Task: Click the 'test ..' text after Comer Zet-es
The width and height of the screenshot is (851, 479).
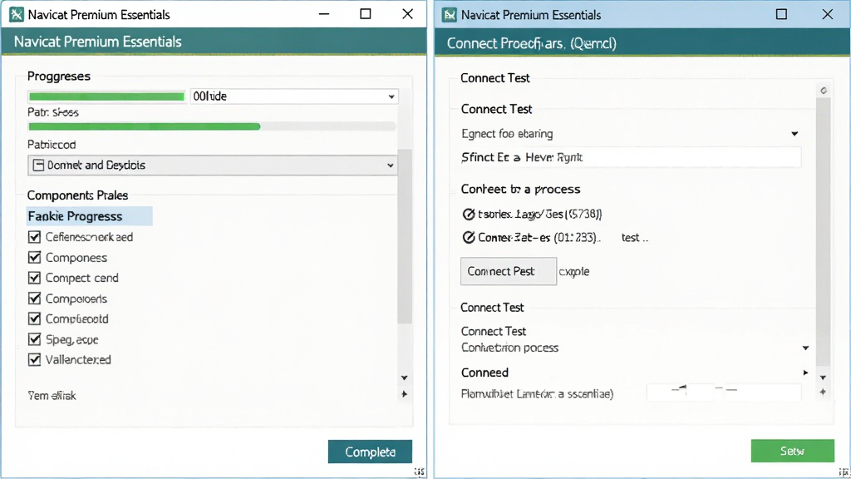Action: [634, 238]
